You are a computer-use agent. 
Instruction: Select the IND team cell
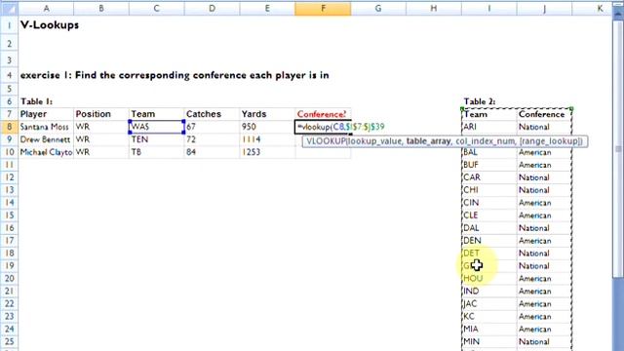[x=489, y=292]
